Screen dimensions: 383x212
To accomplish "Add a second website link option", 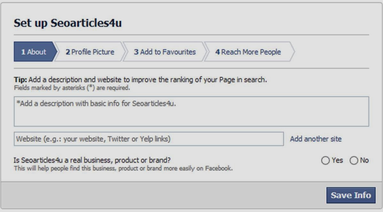I will pos(316,139).
